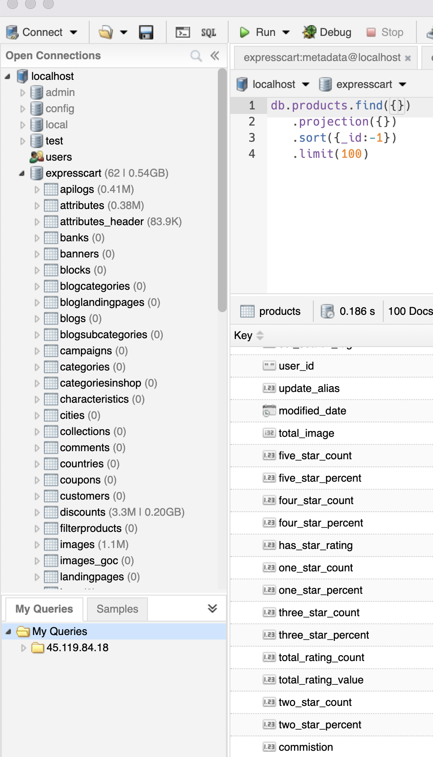Click the Stop button
The image size is (433, 757).
[x=385, y=32]
